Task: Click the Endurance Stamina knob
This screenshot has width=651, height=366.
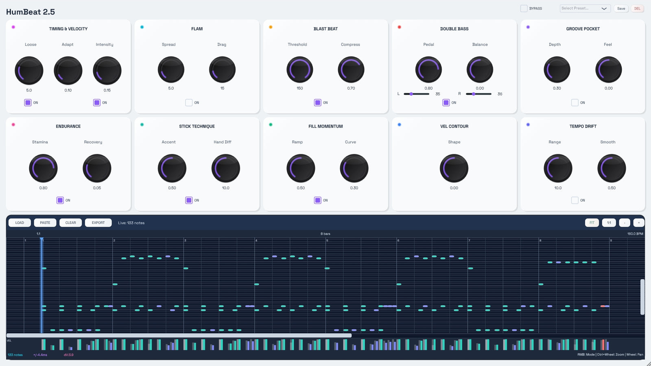Action: tap(43, 168)
